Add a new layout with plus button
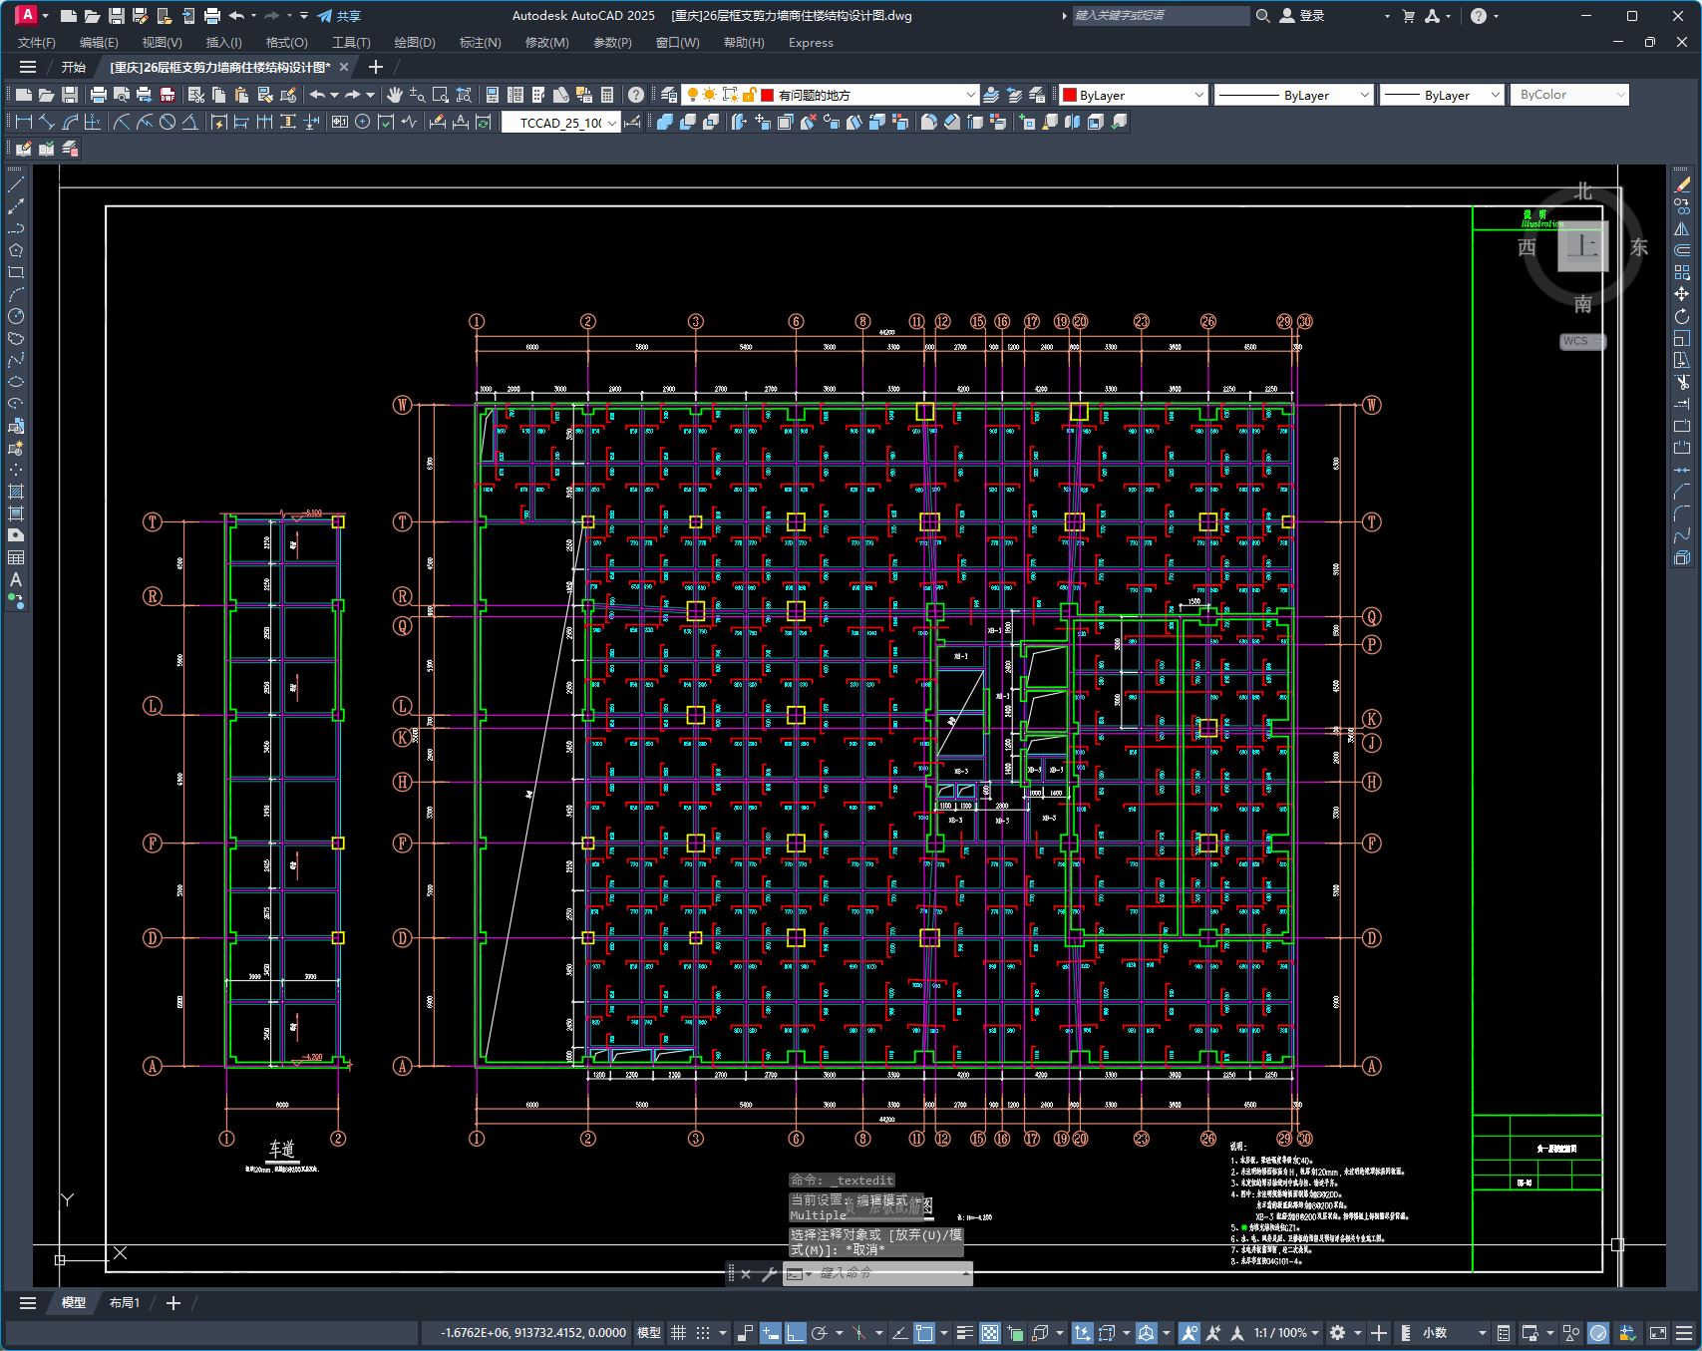Image resolution: width=1702 pixels, height=1351 pixels. tap(172, 1302)
